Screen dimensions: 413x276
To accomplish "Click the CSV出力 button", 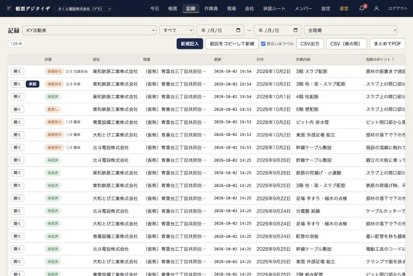I will pyautogui.click(x=310, y=44).
